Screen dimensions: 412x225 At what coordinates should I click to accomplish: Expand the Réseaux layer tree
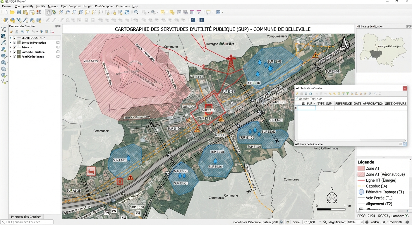coord(11,47)
